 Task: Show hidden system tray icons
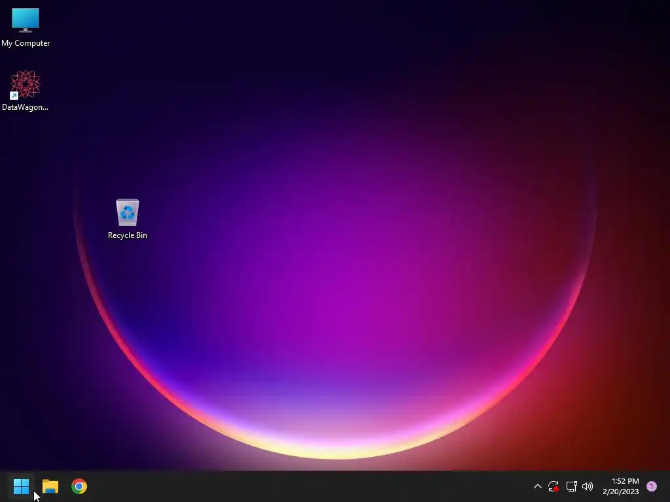[538, 486]
